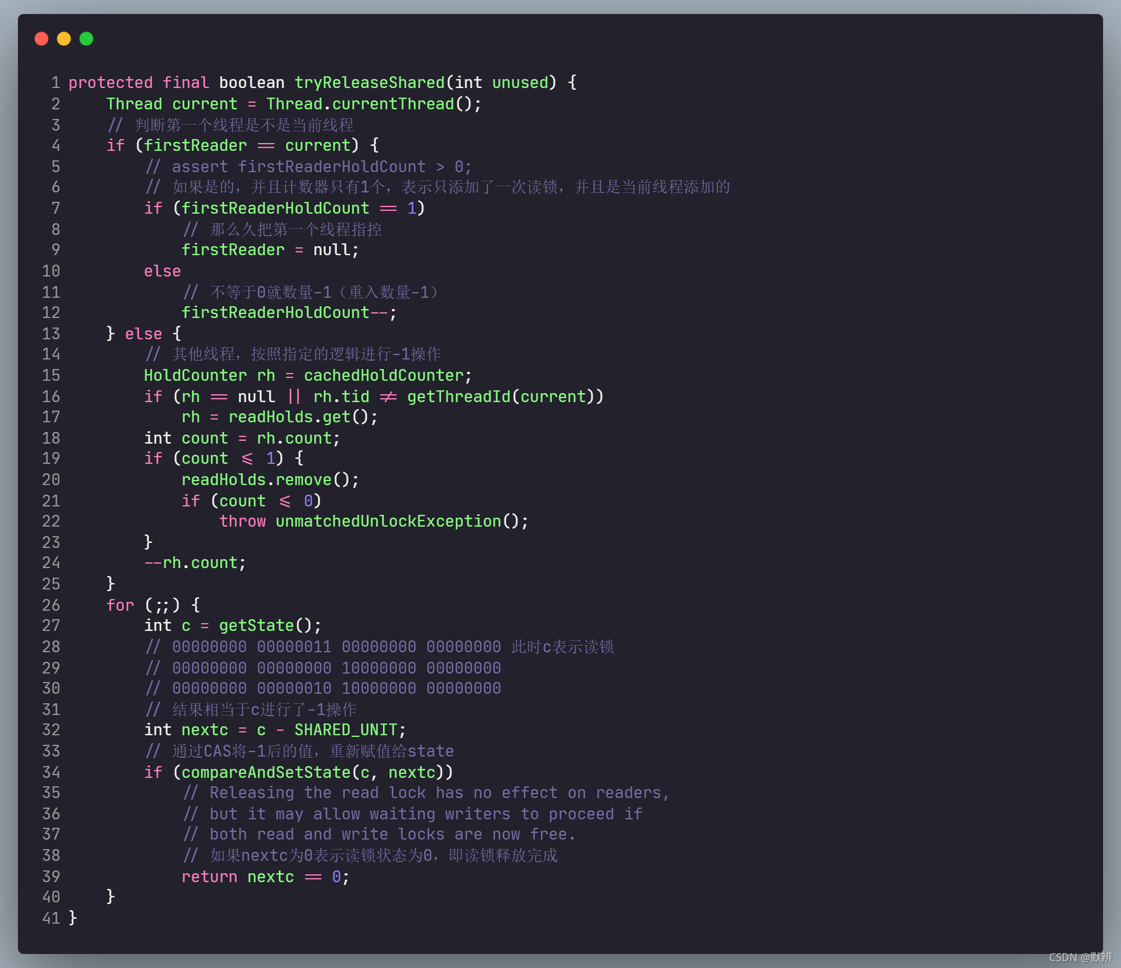Click compareAndSetState(c, nextc) call
The height and width of the screenshot is (968, 1121).
[x=312, y=772]
